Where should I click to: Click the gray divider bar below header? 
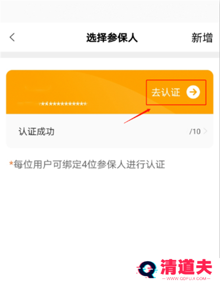pos(110,55)
